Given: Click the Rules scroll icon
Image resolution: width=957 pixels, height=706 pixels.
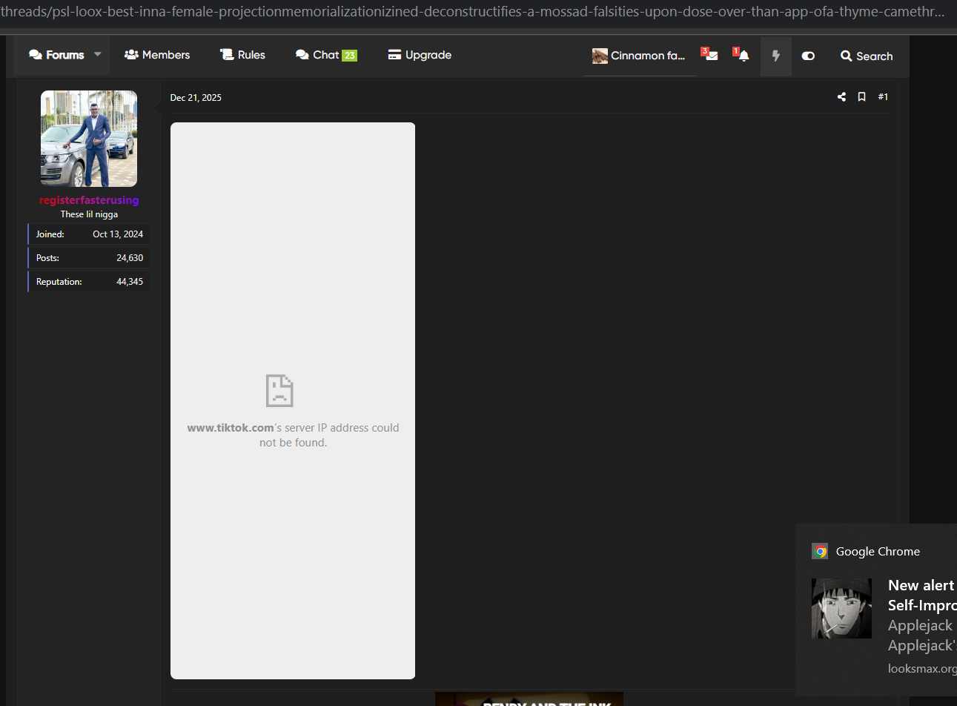Looking at the screenshot, I should click(x=227, y=55).
